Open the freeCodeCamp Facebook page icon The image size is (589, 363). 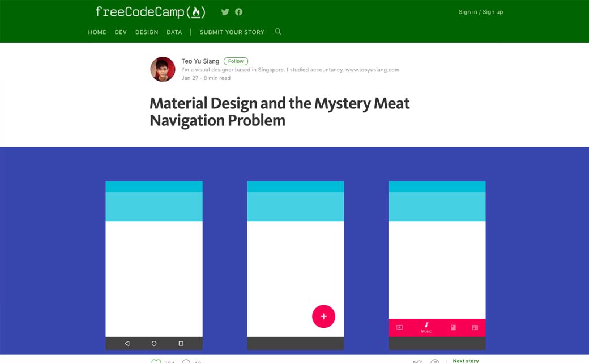(x=239, y=12)
